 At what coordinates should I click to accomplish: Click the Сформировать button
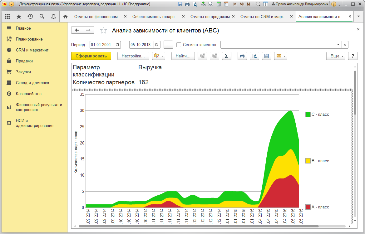pos(91,56)
